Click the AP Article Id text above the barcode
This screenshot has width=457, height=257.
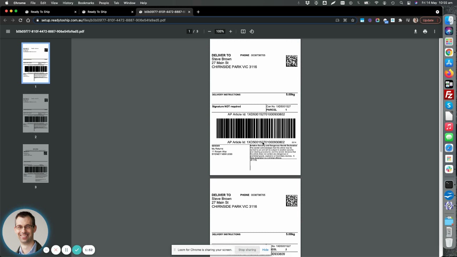[x=256, y=114]
